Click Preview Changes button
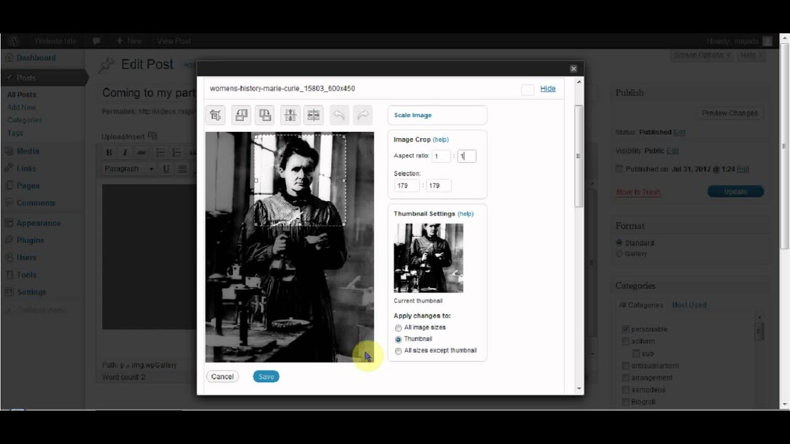 [x=730, y=113]
